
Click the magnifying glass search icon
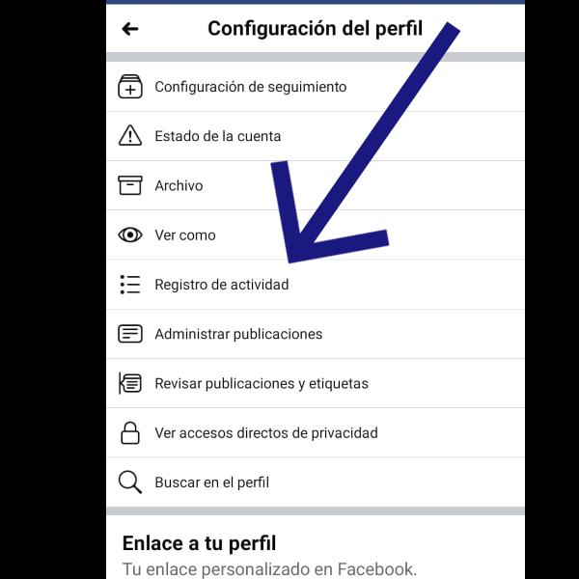pyautogui.click(x=130, y=482)
